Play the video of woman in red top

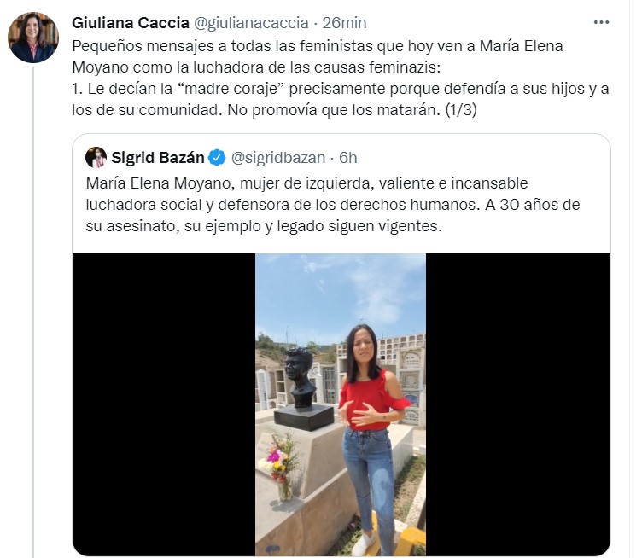tap(341, 404)
